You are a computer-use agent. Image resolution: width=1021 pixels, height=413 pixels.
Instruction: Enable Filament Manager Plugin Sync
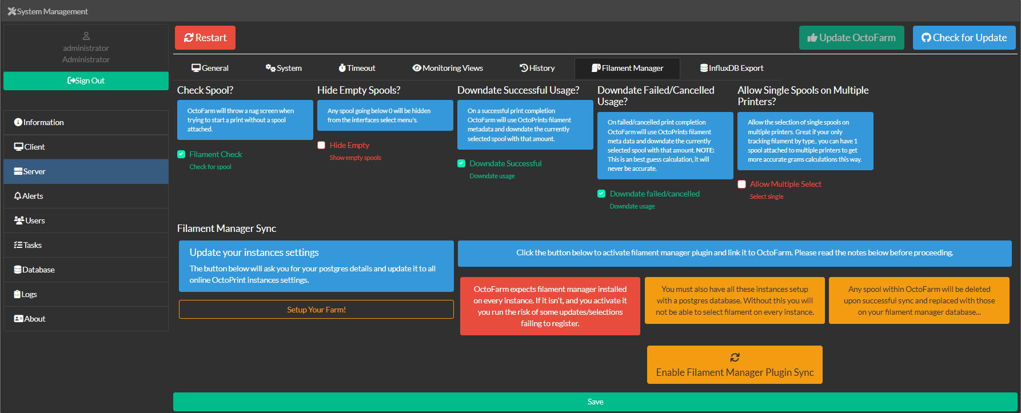(x=735, y=364)
